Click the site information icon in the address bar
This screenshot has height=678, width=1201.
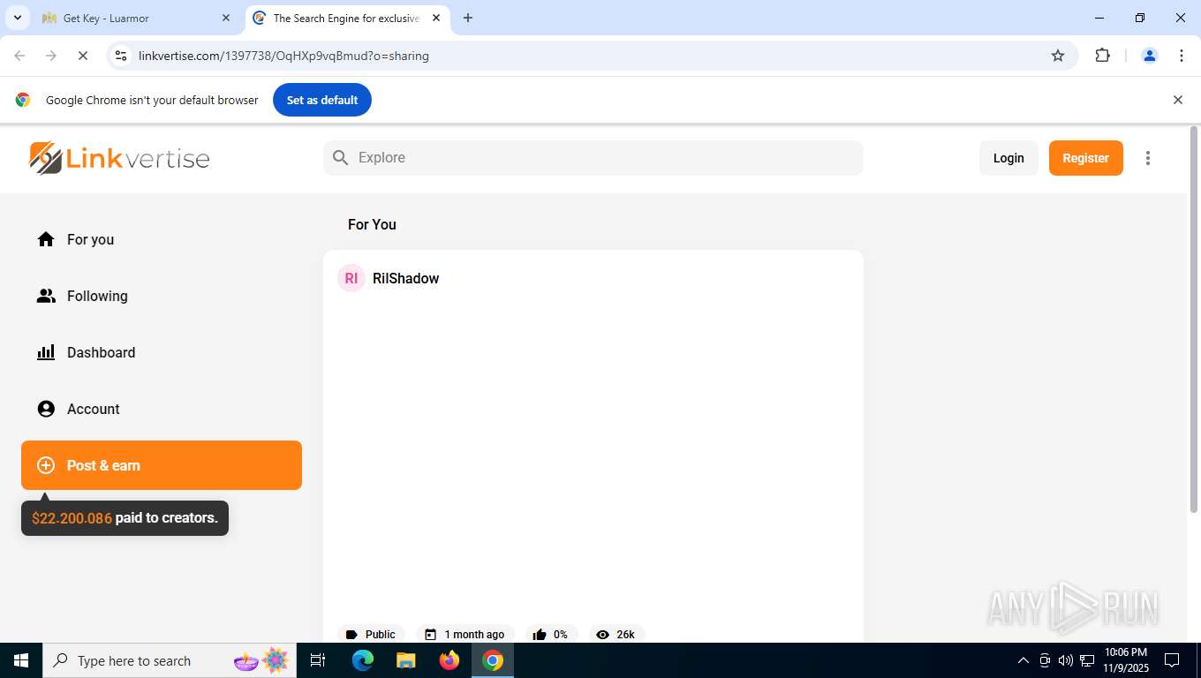tap(122, 56)
